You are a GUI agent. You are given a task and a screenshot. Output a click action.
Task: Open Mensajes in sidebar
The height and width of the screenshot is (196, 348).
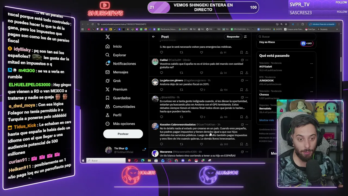(117, 72)
